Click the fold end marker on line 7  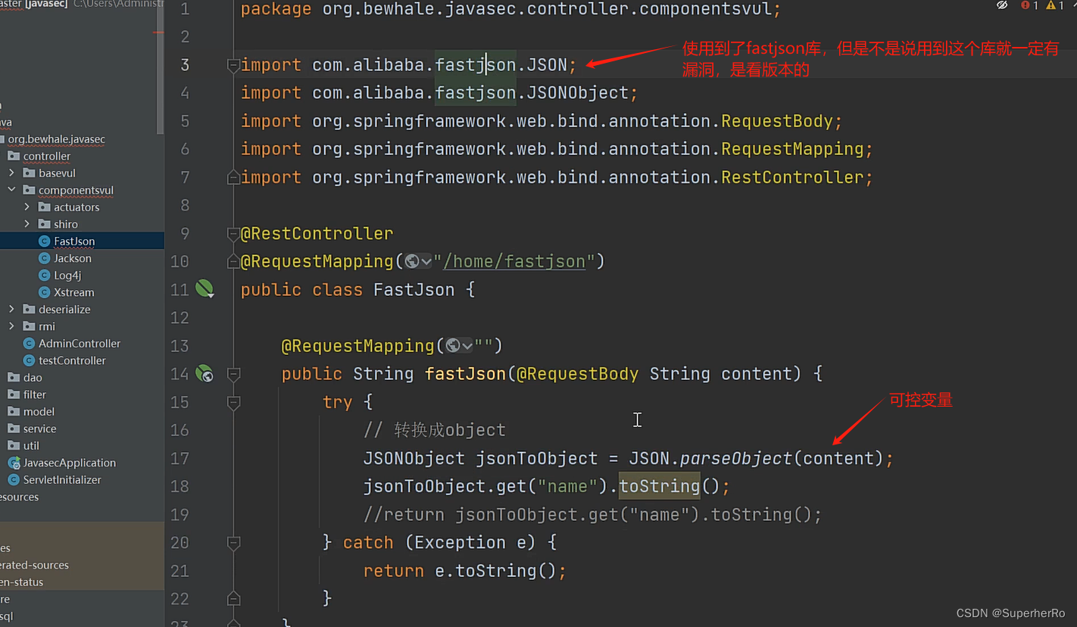(x=233, y=177)
